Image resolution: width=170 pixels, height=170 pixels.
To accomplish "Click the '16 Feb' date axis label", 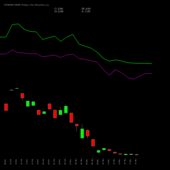I will pos(21,162).
